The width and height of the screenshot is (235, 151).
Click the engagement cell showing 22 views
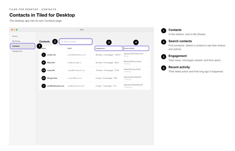[x=107, y=63]
